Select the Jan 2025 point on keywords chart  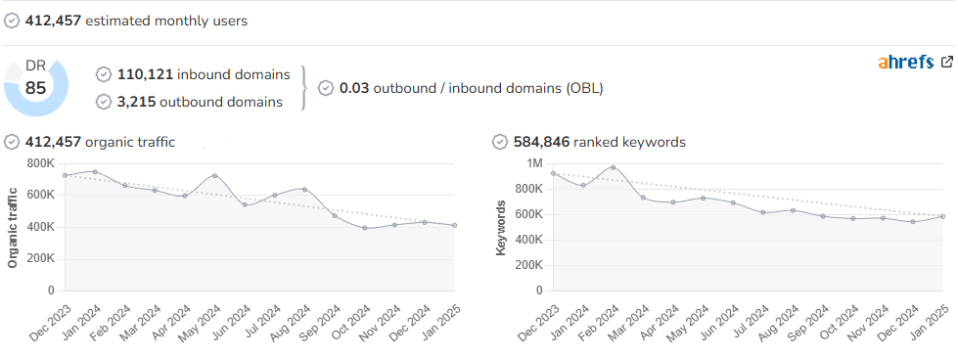click(942, 216)
